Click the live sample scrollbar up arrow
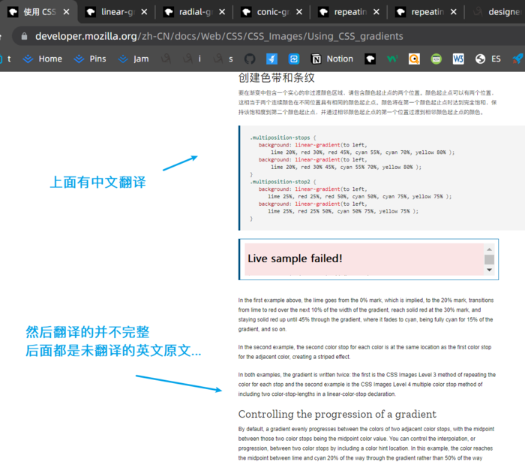 pos(489,249)
